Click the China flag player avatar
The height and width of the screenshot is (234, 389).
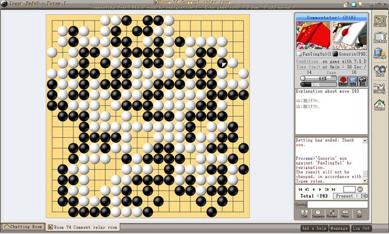(x=314, y=35)
